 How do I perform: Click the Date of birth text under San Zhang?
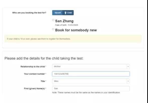coord(66,25)
